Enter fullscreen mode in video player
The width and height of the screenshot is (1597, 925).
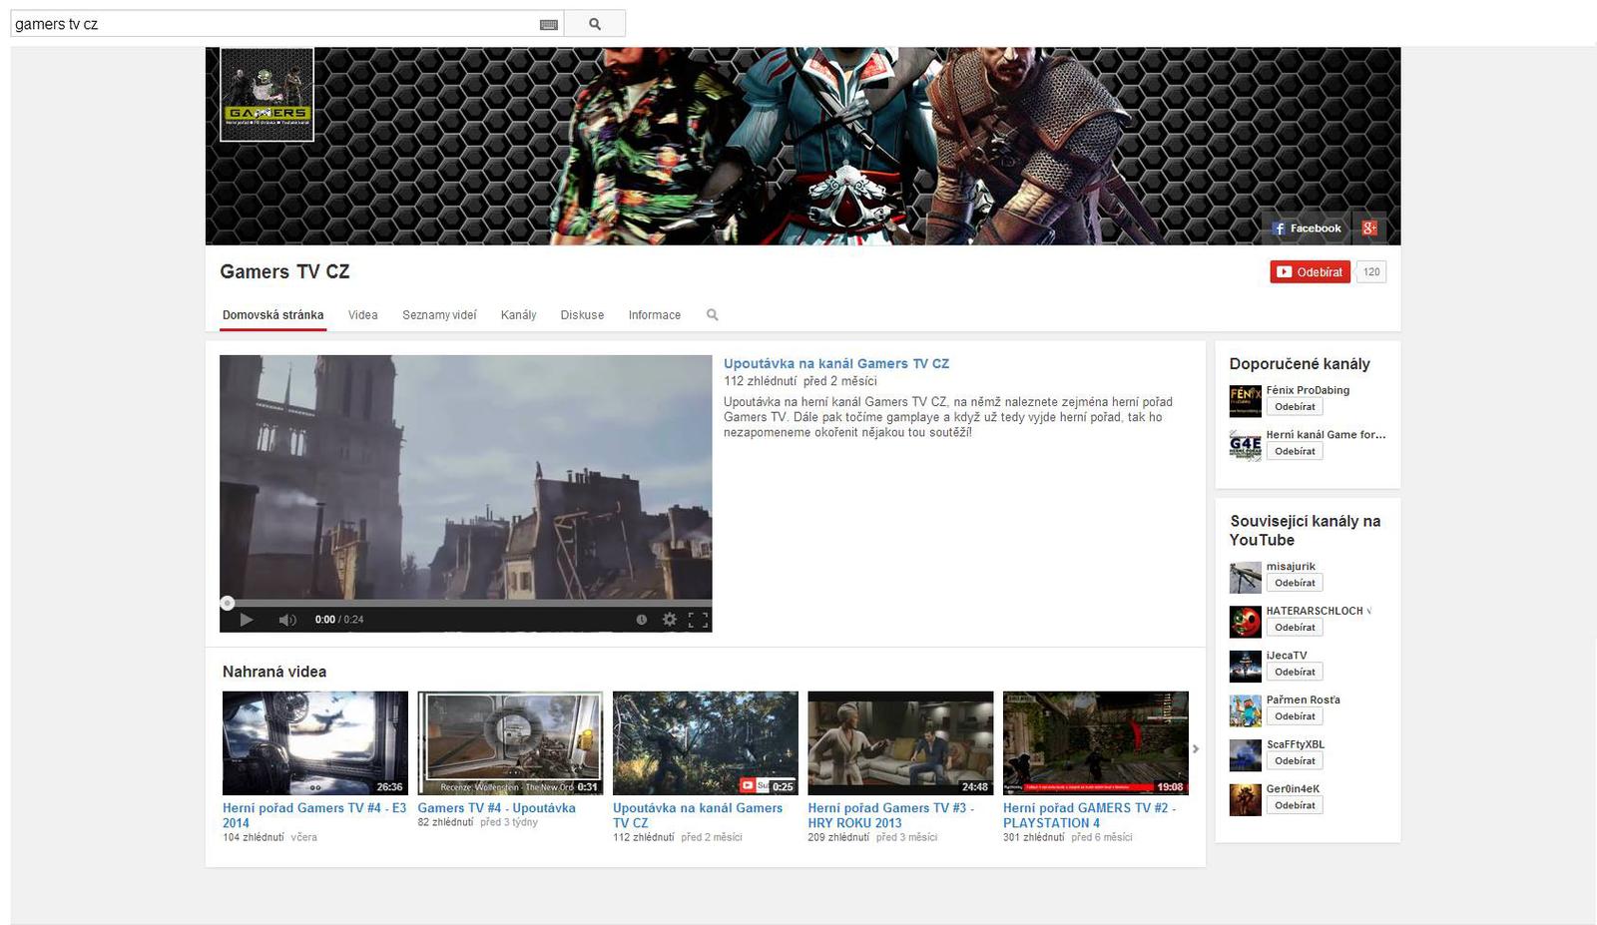click(699, 620)
